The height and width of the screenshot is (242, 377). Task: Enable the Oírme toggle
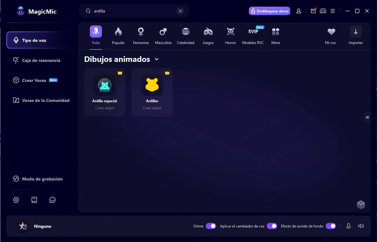point(211,226)
